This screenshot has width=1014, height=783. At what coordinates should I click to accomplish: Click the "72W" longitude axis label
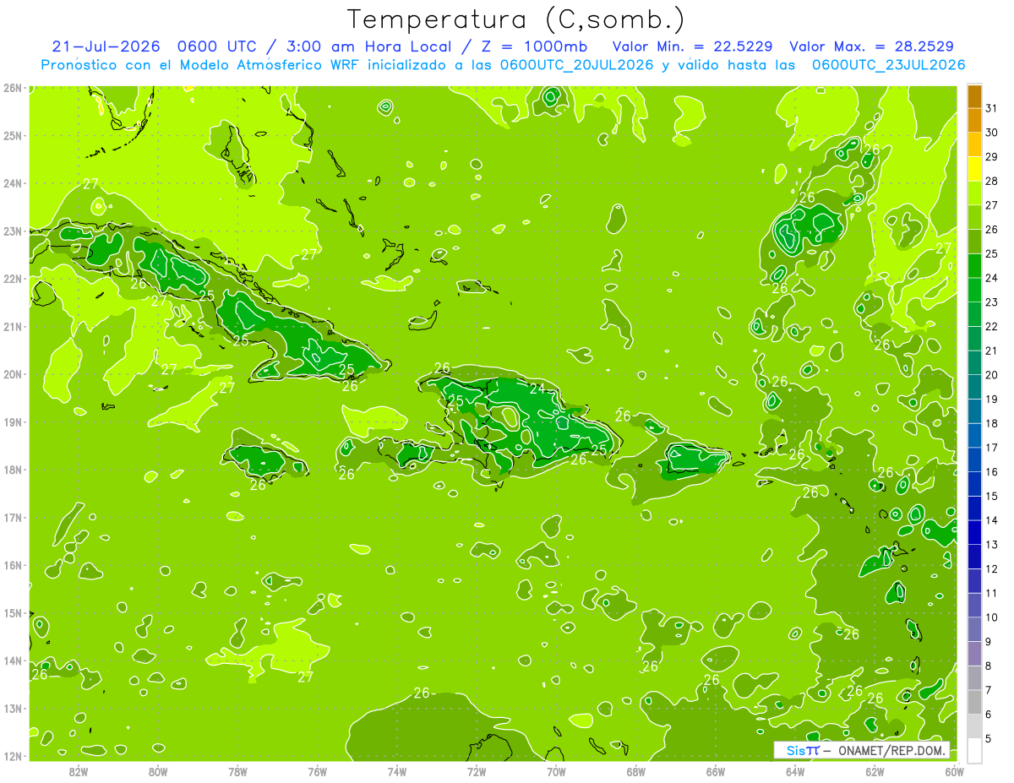(477, 771)
